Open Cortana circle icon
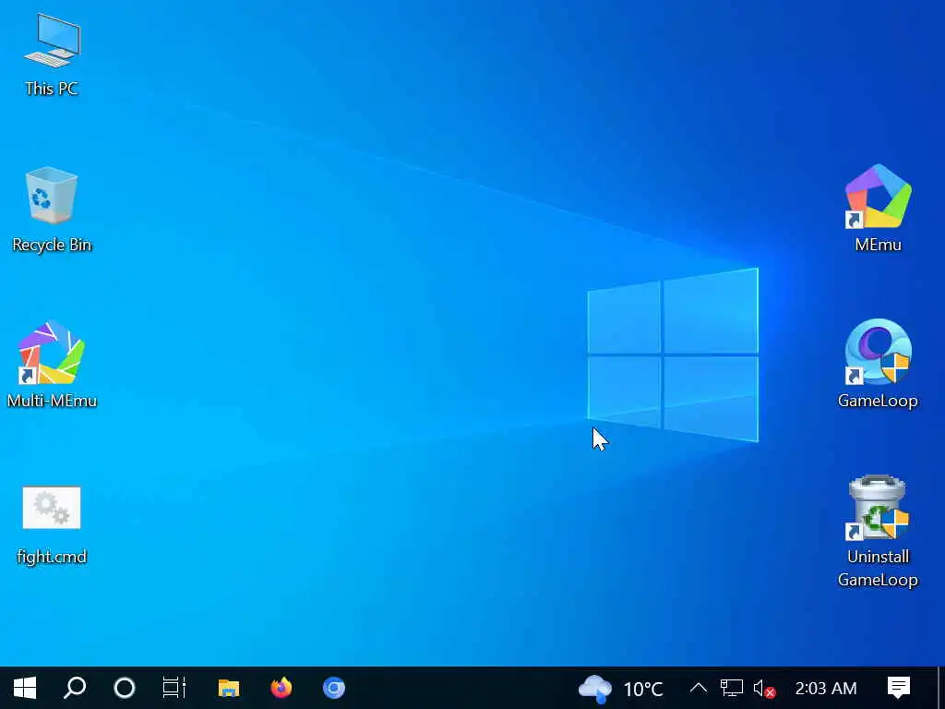 [x=125, y=688]
